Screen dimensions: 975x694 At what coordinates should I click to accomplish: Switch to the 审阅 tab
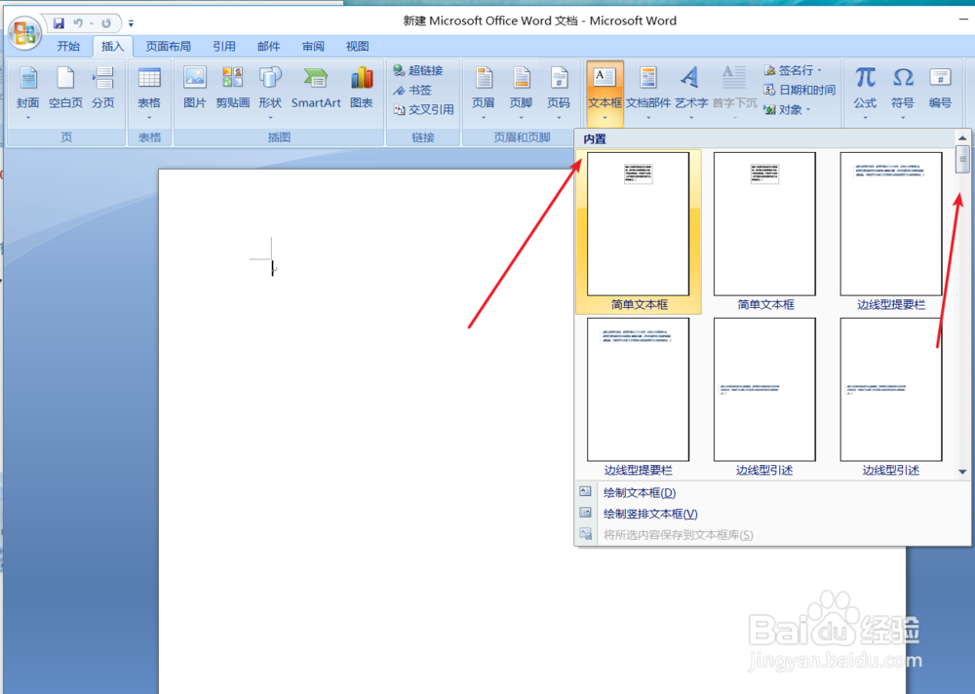(x=312, y=45)
